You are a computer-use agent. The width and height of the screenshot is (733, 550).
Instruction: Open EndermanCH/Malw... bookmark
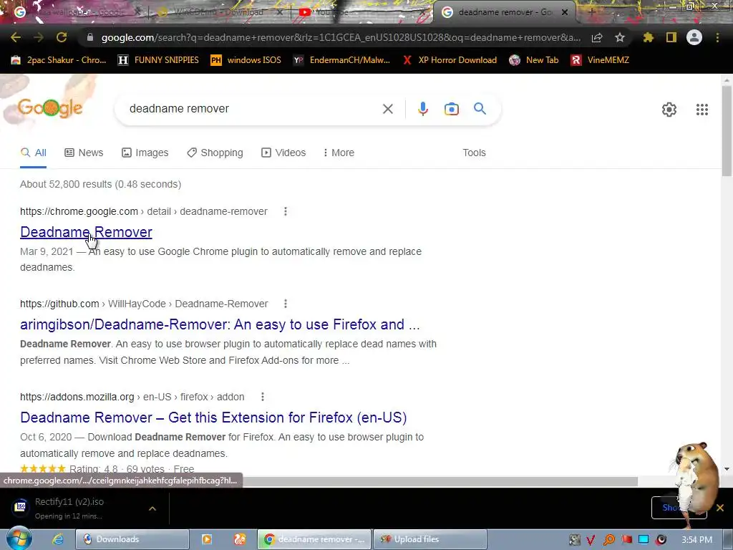tap(341, 60)
